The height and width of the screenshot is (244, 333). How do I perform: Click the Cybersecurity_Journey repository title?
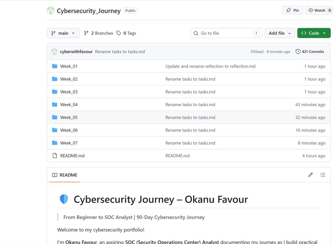point(89,11)
